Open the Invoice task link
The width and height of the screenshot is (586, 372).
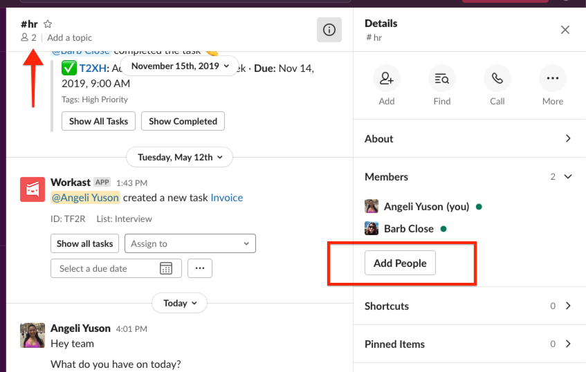(227, 198)
